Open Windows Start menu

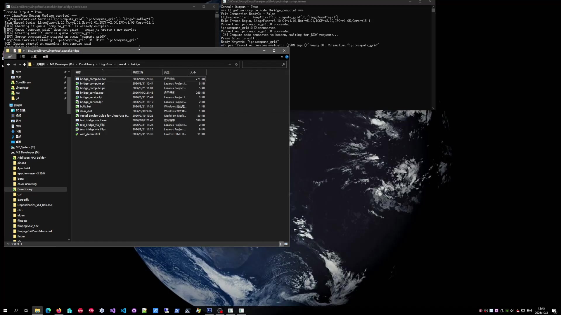click(5, 311)
